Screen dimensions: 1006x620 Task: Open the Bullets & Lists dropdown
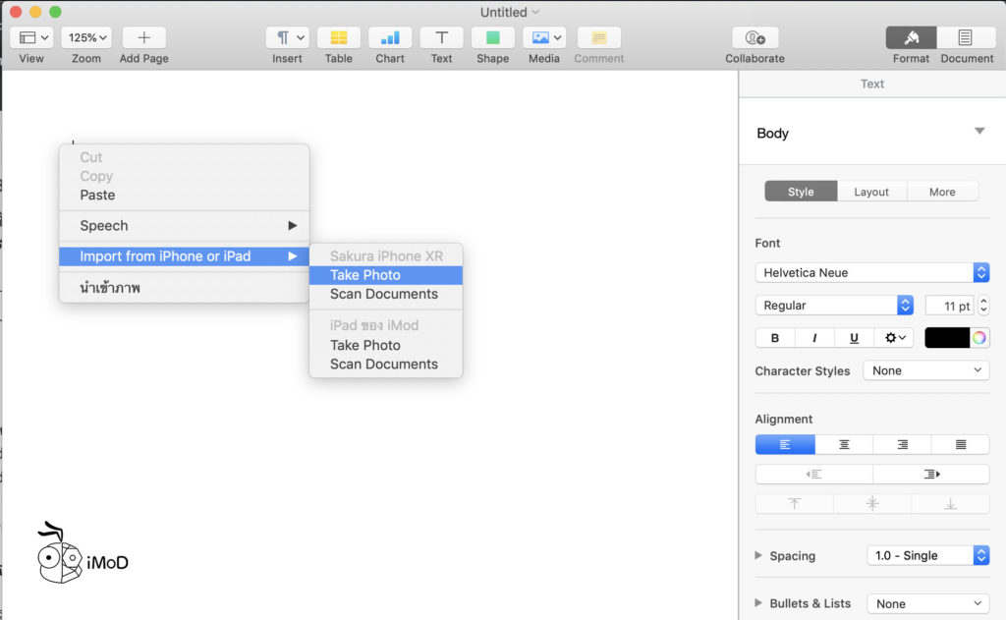(x=925, y=603)
